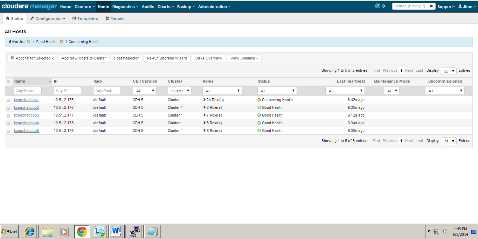Open the Configuration tab dropdown

coord(48,19)
